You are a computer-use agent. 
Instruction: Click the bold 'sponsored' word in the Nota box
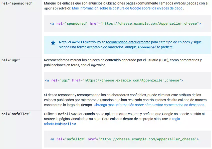tap(147, 47)
